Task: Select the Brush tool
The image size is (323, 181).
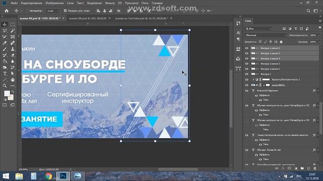Action: [x=5, y=49]
